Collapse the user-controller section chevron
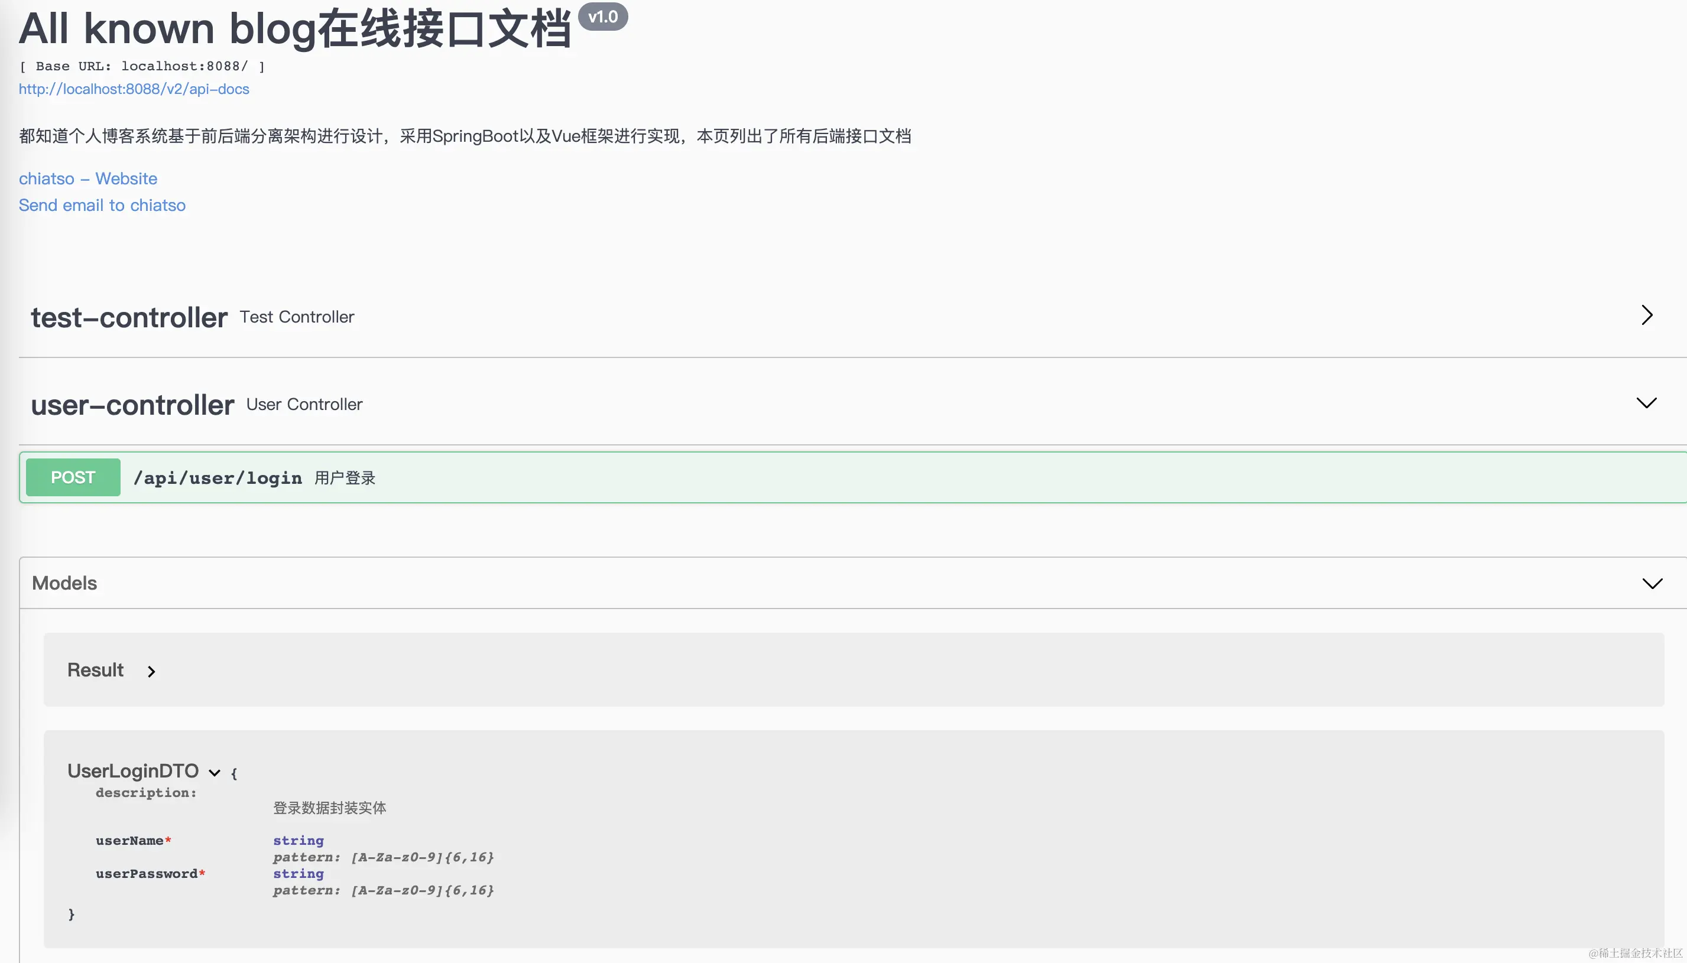The image size is (1687, 963). 1646,403
